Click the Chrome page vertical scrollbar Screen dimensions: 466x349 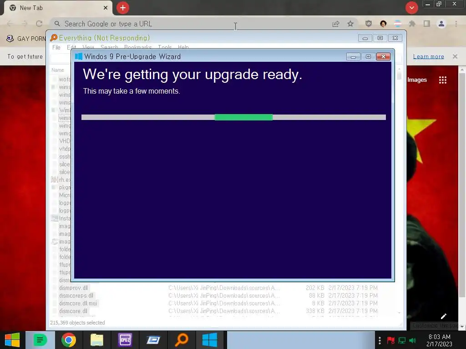tap(462, 197)
